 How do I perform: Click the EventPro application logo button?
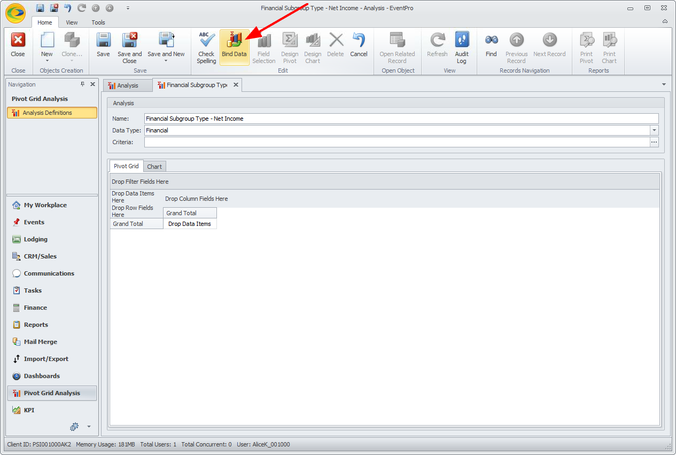point(15,12)
